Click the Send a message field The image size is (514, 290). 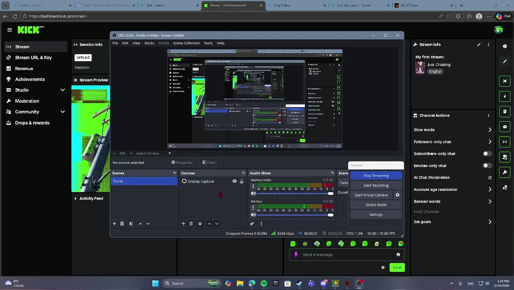pos(346,255)
